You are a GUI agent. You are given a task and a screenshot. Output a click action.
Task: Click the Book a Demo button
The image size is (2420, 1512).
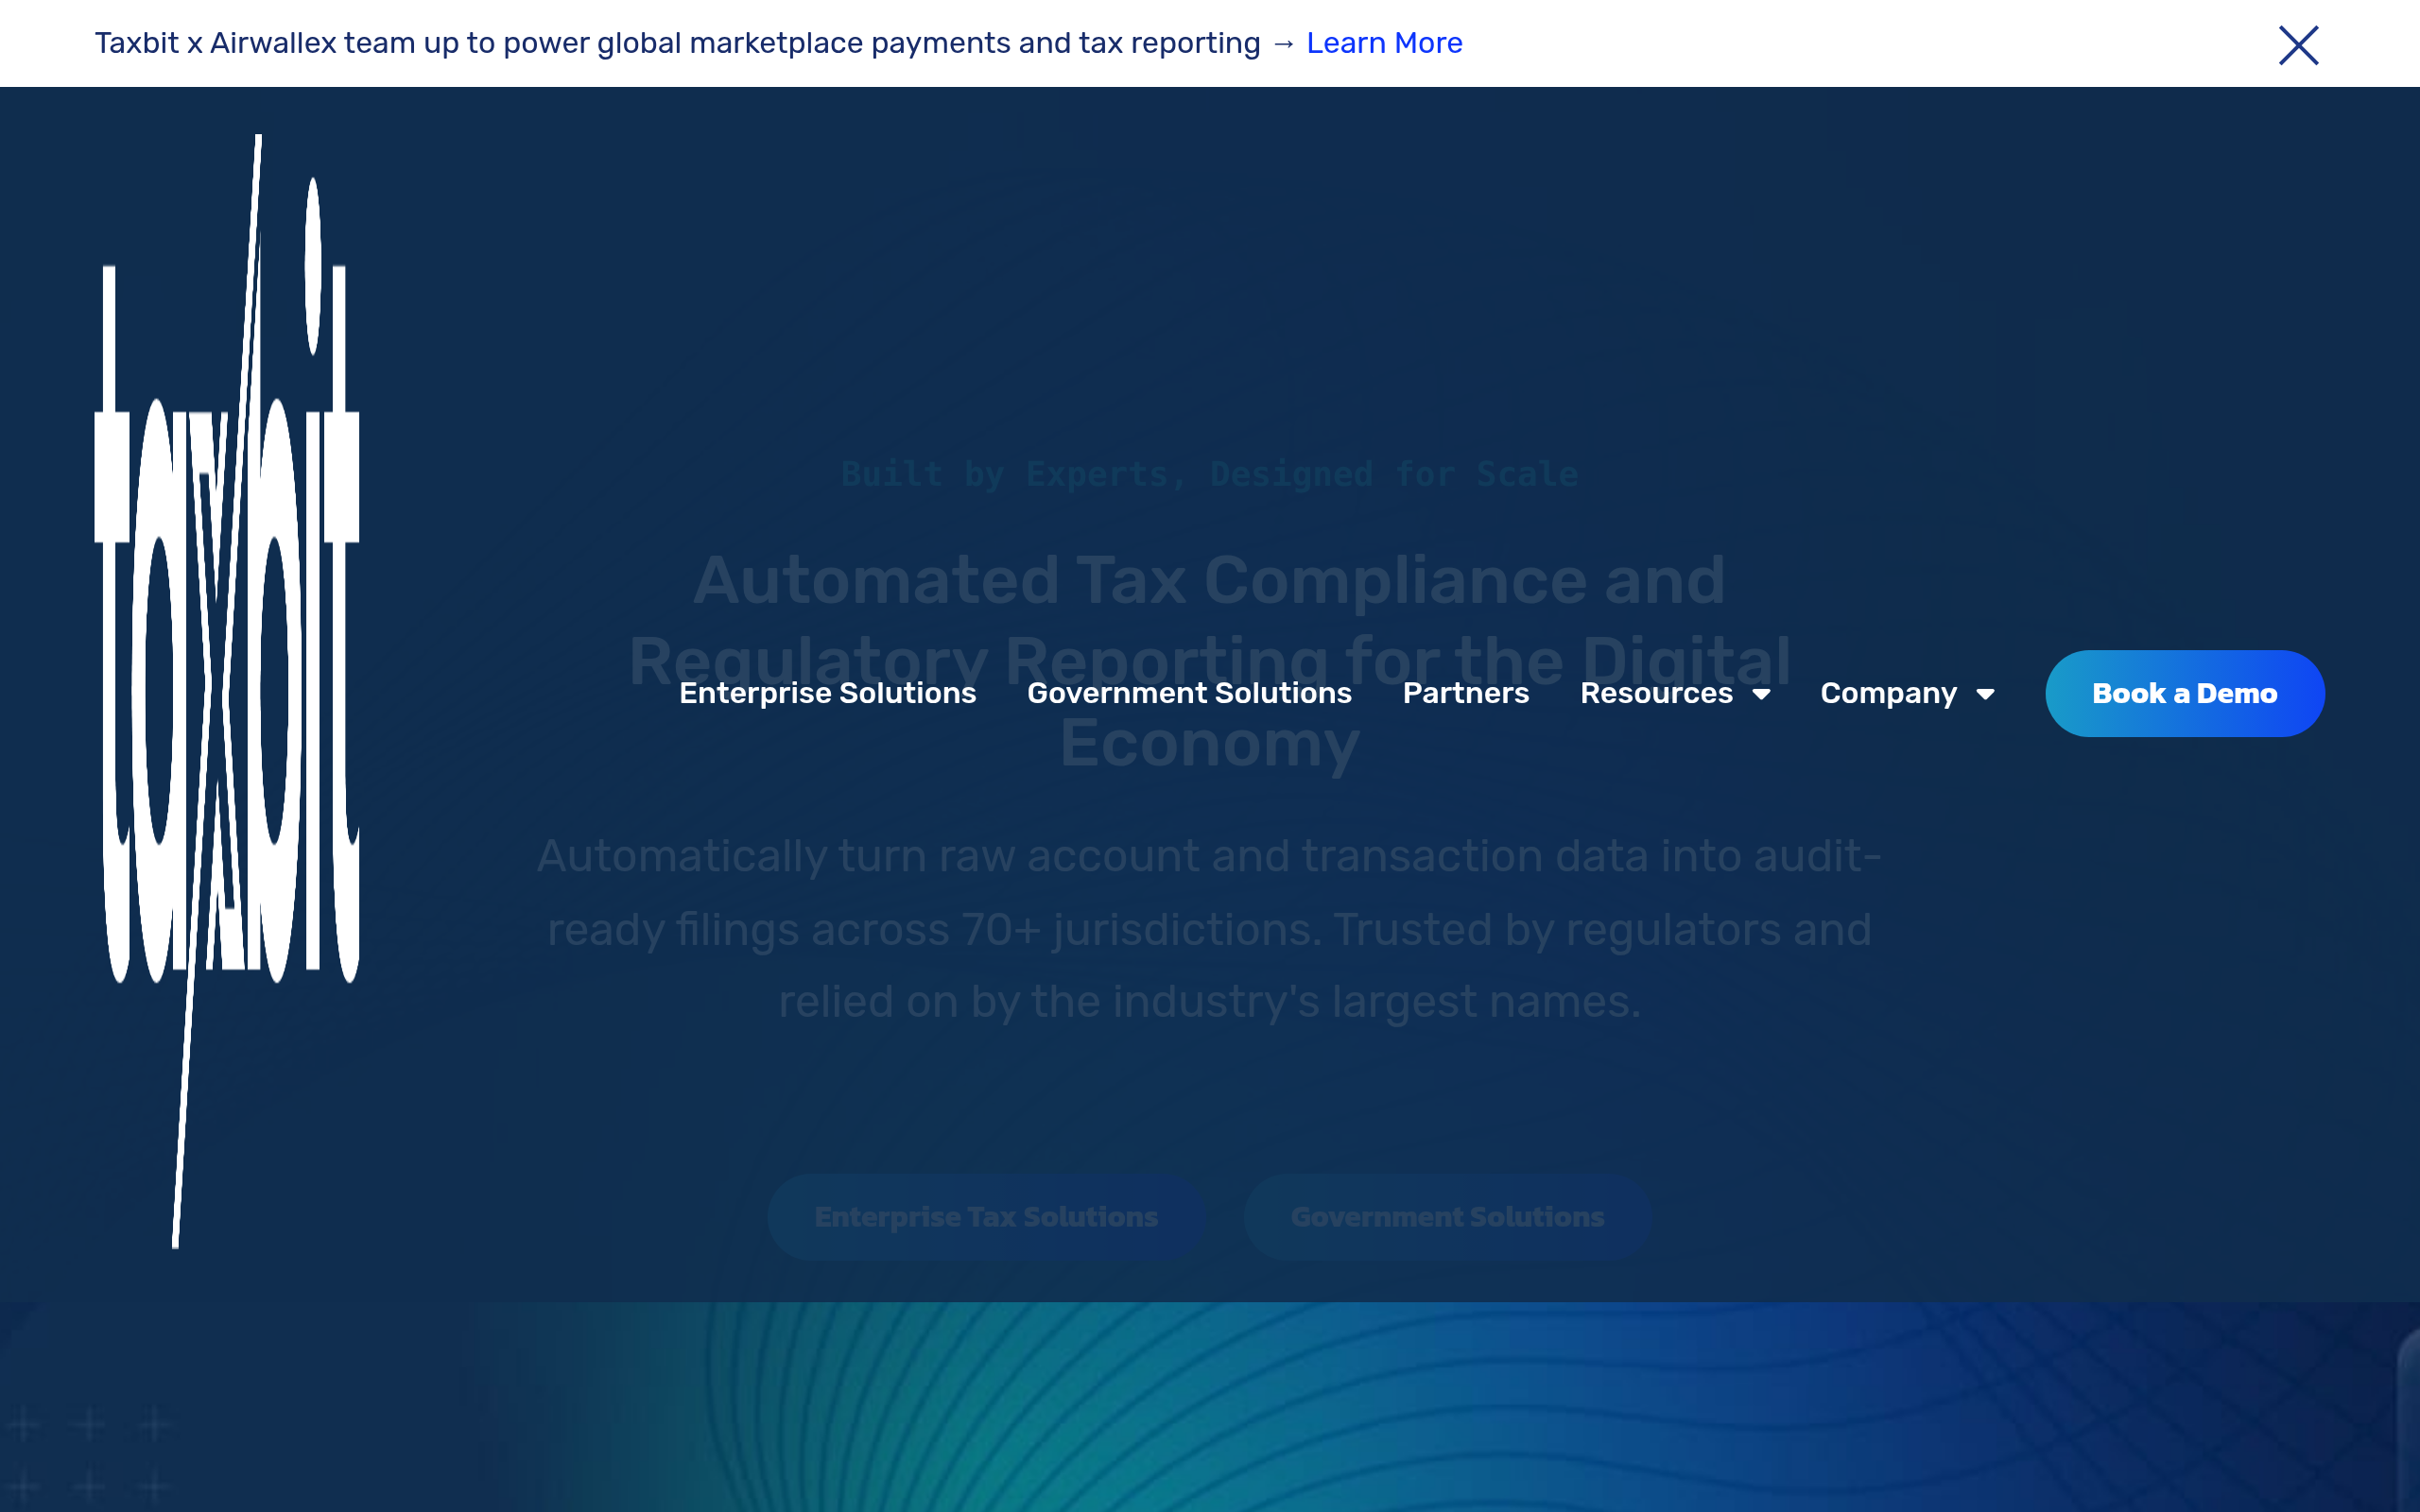click(2184, 693)
